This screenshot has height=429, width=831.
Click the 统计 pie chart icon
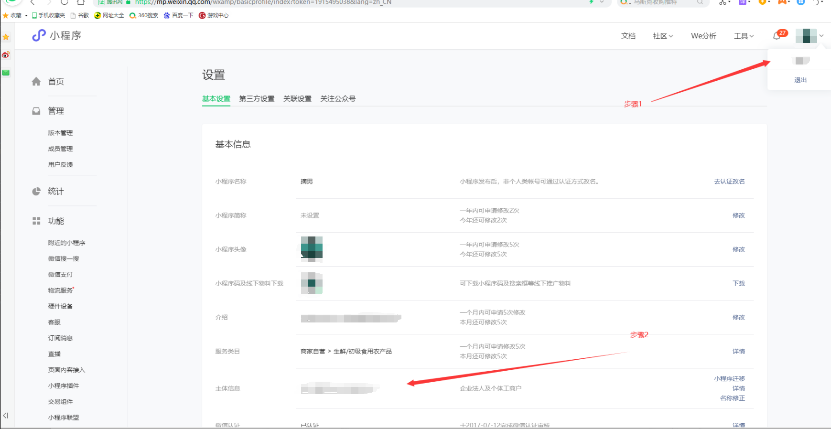(x=36, y=192)
